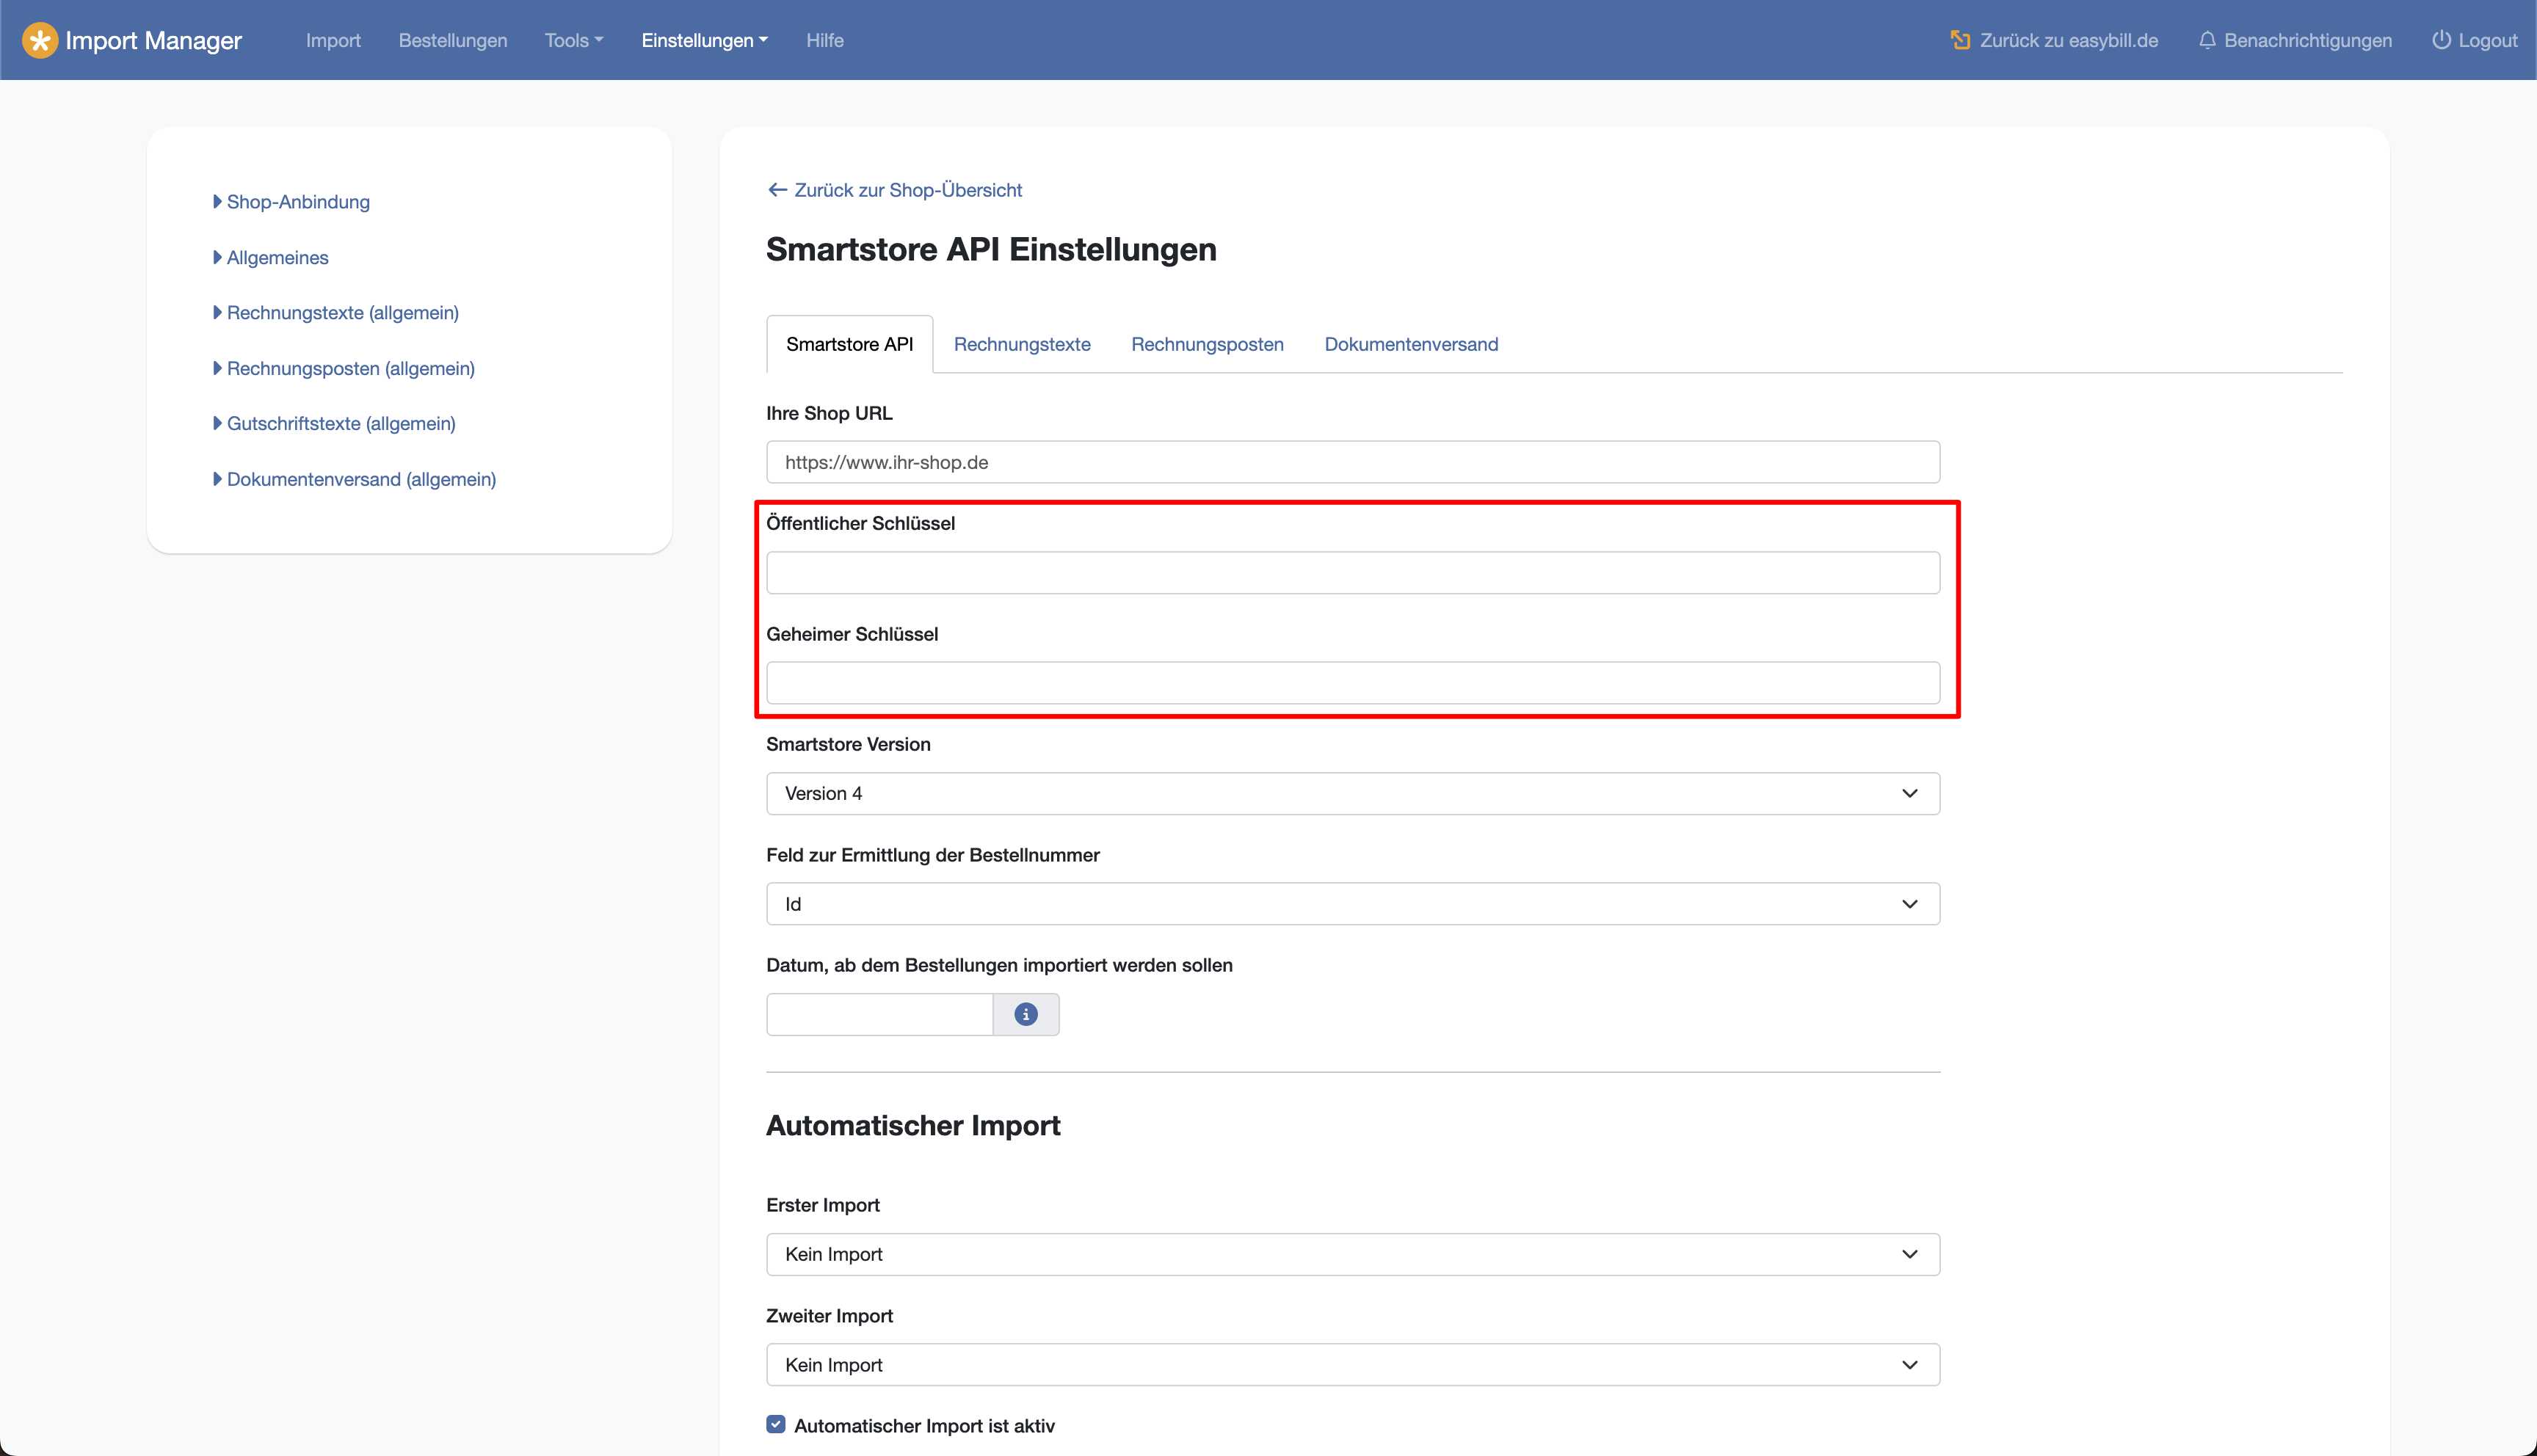Open the Smartstore Version dropdown
Image resolution: width=2537 pixels, height=1456 pixels.
tap(1353, 793)
